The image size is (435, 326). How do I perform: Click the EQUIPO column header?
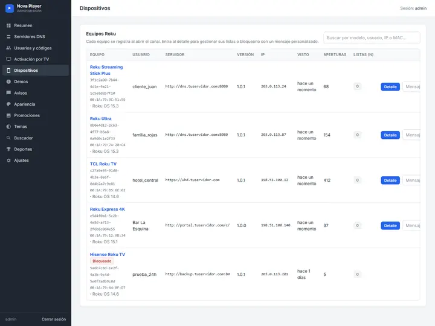tap(97, 54)
